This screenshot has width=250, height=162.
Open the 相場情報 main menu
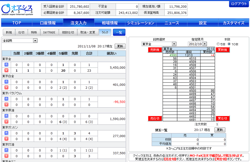[109, 23]
